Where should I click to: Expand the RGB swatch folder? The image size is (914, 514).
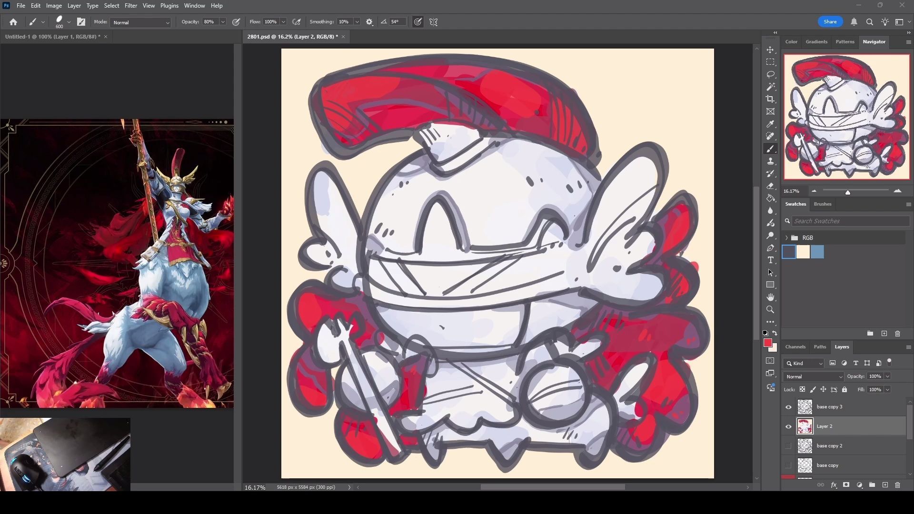[x=786, y=238]
